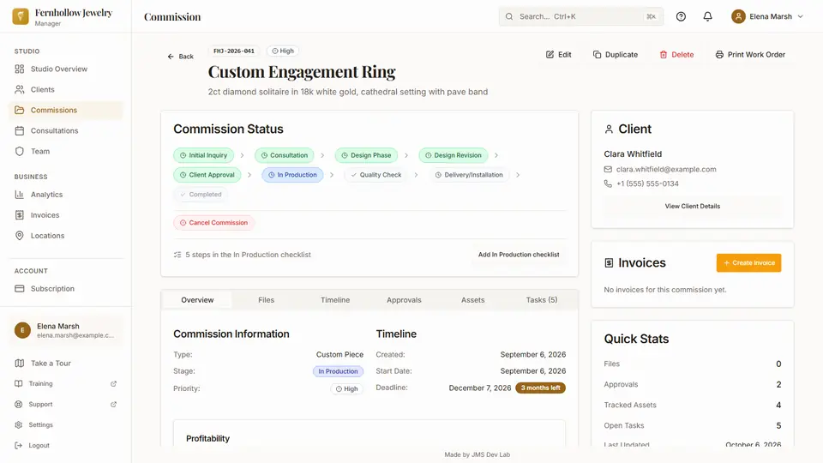The height and width of the screenshot is (463, 823).
Task: Click the In Production status chip
Action: (292, 175)
